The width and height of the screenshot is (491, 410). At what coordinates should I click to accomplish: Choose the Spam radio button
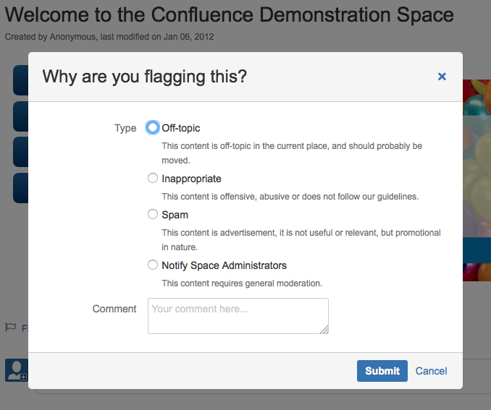[153, 214]
